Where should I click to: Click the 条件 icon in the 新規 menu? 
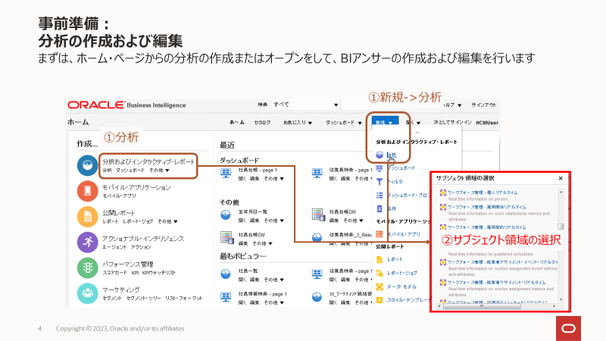point(380,209)
